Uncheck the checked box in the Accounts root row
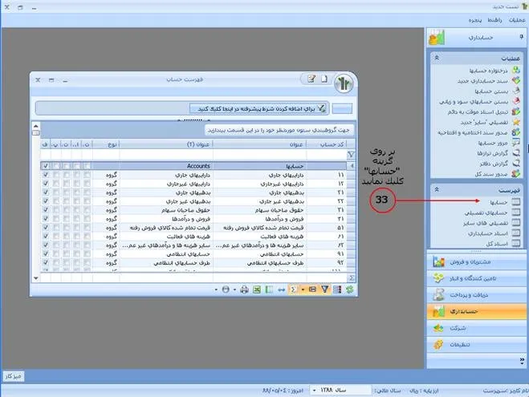The width and height of the screenshot is (529, 397). (46, 166)
